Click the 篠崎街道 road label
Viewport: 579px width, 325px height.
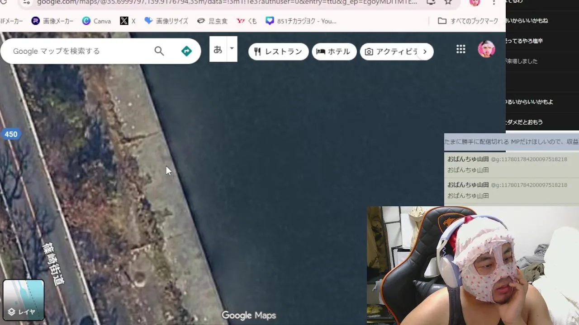53,265
